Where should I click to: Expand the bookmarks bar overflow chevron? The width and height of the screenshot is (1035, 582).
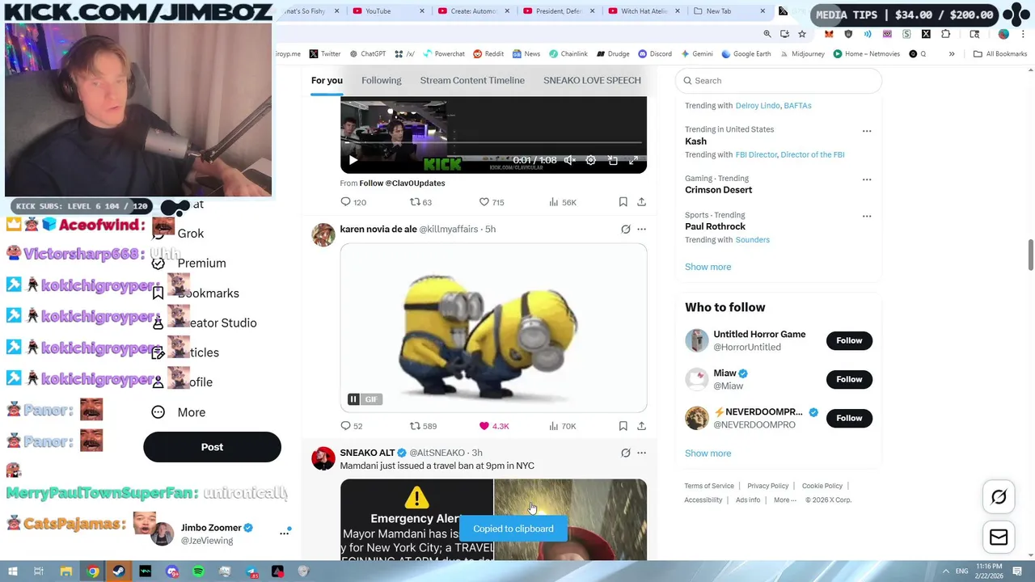click(x=952, y=54)
